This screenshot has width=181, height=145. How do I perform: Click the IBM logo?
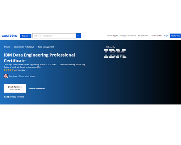[115, 53]
